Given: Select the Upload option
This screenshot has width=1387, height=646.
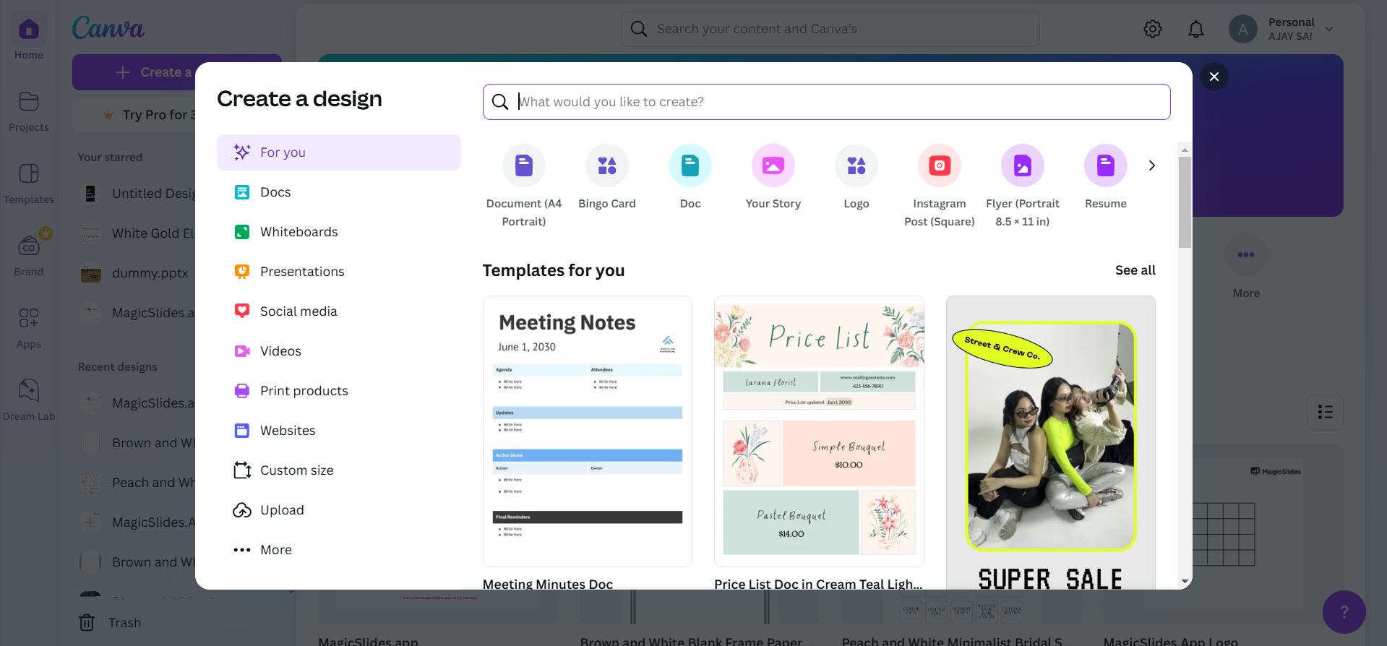Looking at the screenshot, I should [x=339, y=510].
